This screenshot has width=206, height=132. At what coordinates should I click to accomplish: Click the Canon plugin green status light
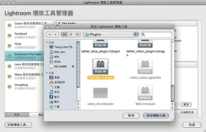point(9,25)
